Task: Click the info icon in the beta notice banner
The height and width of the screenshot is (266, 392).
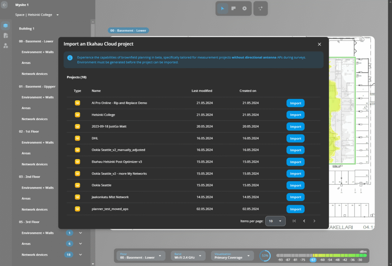Action: click(69, 57)
